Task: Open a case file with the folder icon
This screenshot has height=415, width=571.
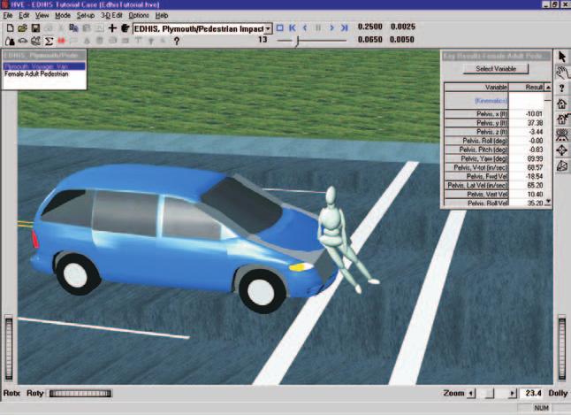Action: (x=23, y=28)
